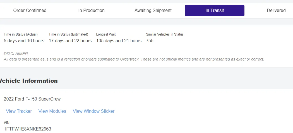Click the 17 days and 22 hours value
The height and width of the screenshot is (133, 293).
point(70,41)
